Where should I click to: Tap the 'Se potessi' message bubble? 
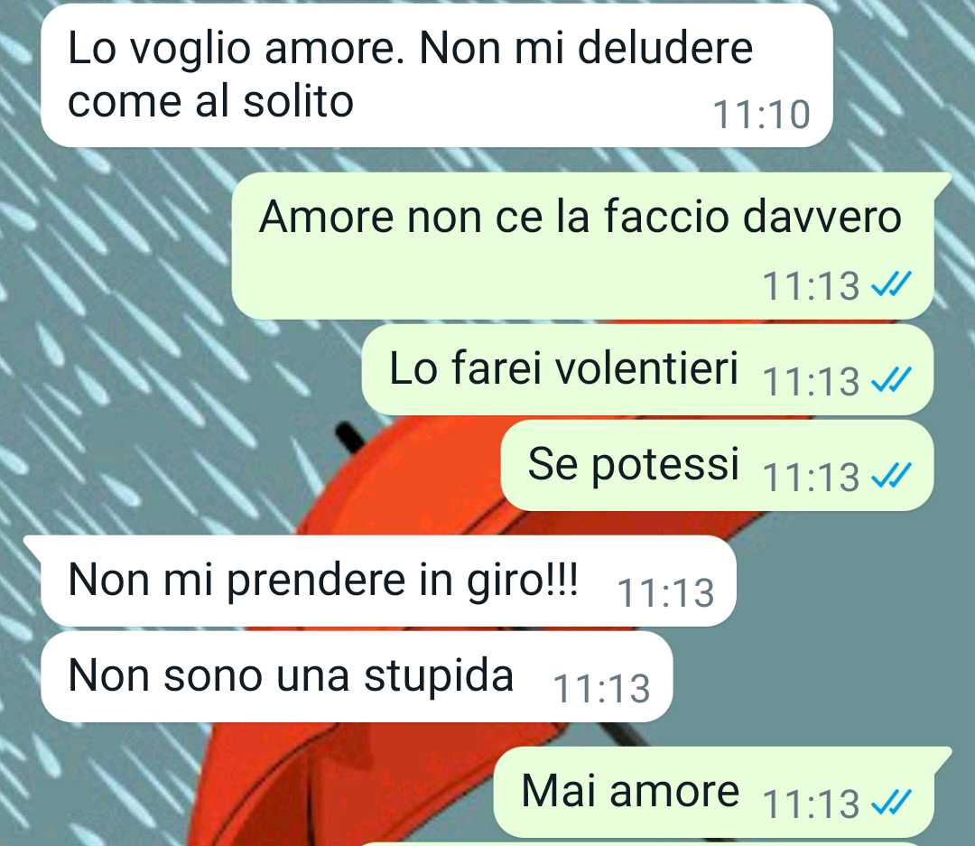pos(717,465)
